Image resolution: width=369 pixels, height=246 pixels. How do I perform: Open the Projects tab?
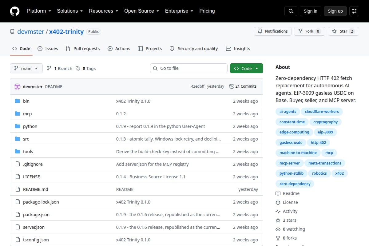150,49
